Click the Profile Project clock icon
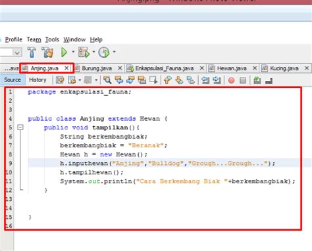Viewport: 312px width, 251px height. (104, 53)
